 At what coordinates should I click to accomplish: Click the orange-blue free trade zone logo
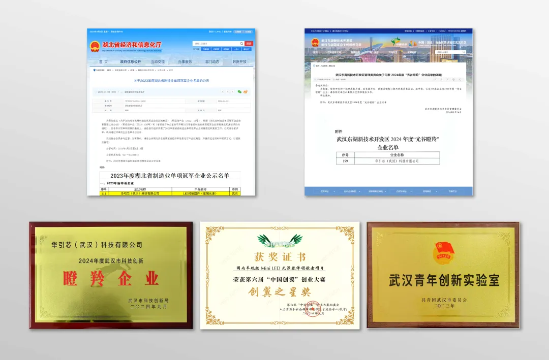pyautogui.click(x=413, y=43)
